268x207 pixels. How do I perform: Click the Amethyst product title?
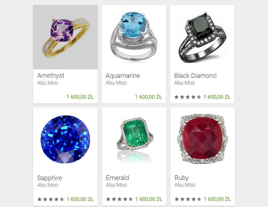pos(50,76)
